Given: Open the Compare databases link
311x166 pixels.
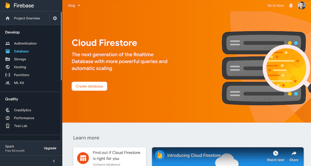Looking at the screenshot, I should coord(106,164).
